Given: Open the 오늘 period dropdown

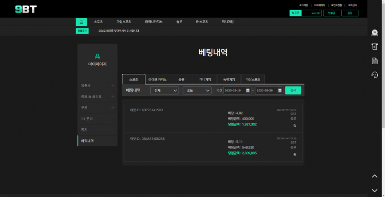Looking at the screenshot, I should 197,90.
